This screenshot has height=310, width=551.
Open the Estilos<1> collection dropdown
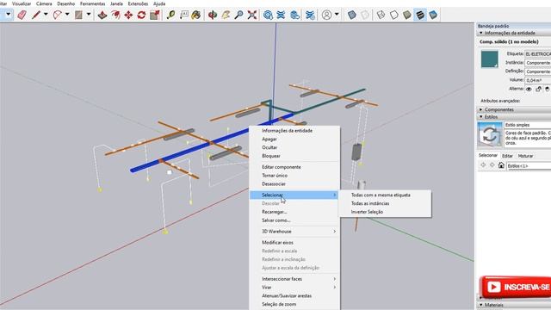pos(529,165)
